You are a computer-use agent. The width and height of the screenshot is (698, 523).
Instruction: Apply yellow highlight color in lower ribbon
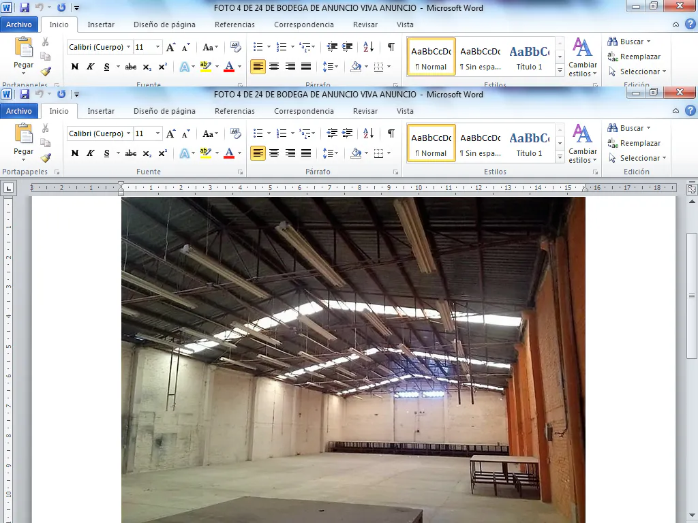[206, 153]
